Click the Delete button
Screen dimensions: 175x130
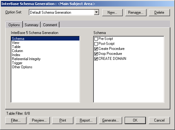159,12
